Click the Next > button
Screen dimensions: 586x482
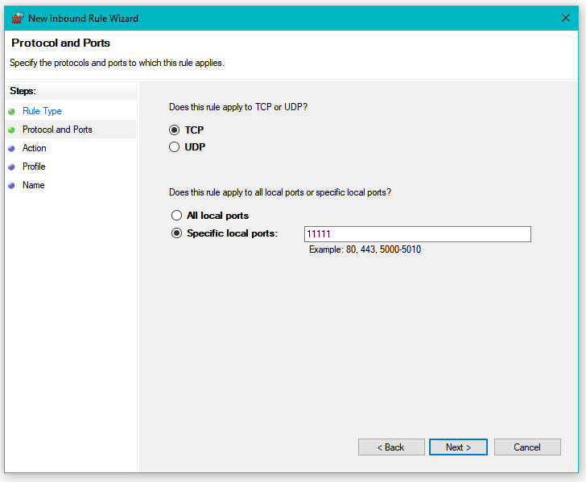(x=458, y=447)
